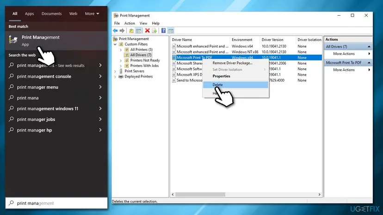This screenshot has height=215, width=383.
Task: Open the View menu
Action: (143, 23)
